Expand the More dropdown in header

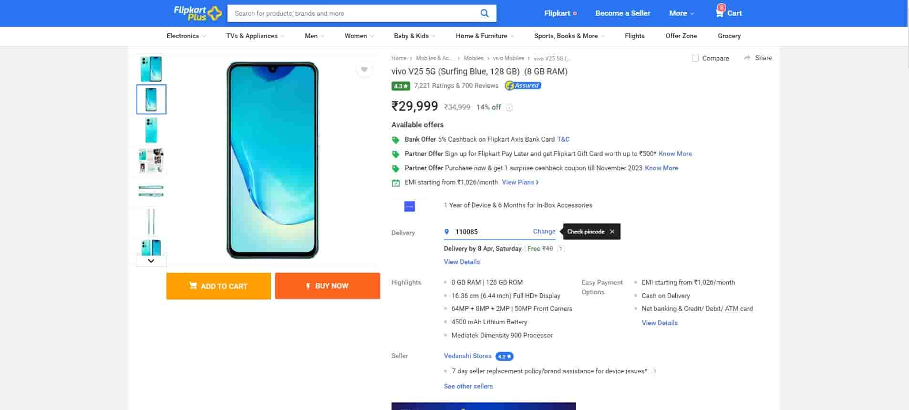coord(681,13)
